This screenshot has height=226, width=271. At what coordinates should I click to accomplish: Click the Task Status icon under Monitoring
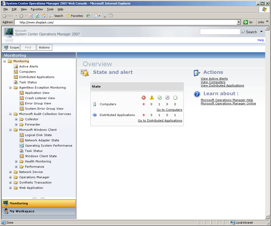click(16, 82)
